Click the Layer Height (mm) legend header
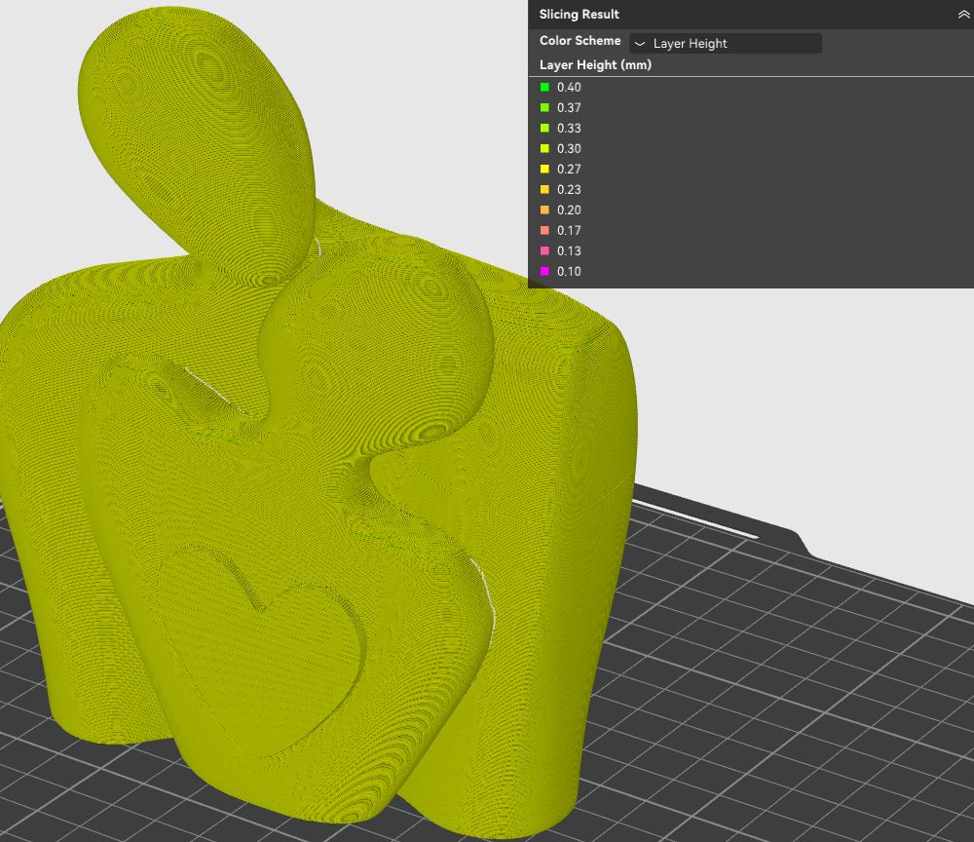This screenshot has width=974, height=842. 595,65
